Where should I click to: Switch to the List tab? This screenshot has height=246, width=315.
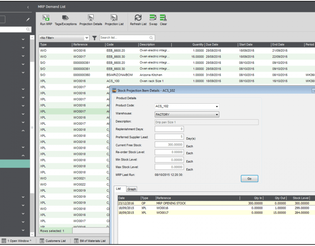[118, 189]
